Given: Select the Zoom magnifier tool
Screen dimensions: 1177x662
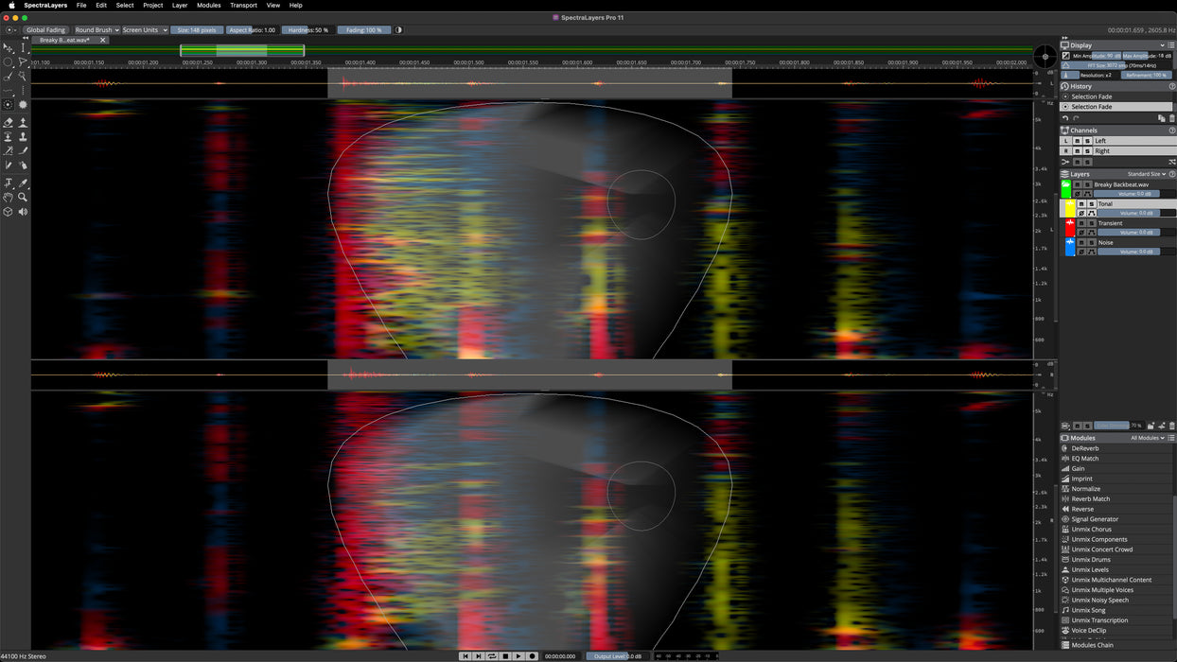Looking at the screenshot, I should pos(23,197).
